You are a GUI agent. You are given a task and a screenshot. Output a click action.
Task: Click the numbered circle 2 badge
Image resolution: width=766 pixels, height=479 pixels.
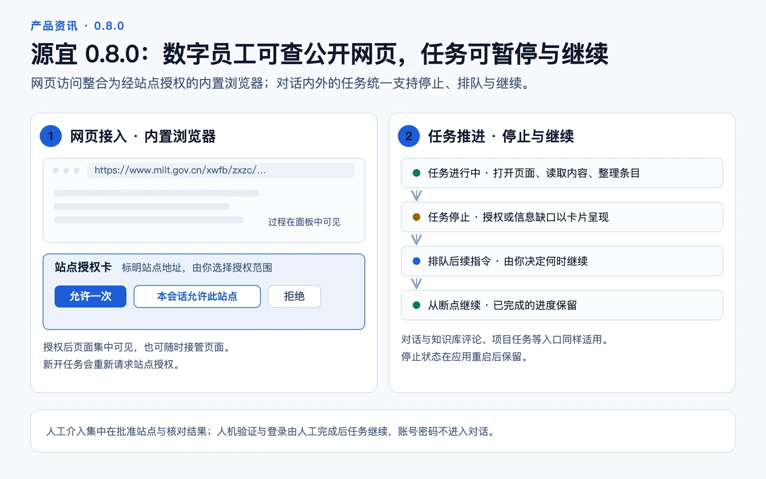[409, 136]
